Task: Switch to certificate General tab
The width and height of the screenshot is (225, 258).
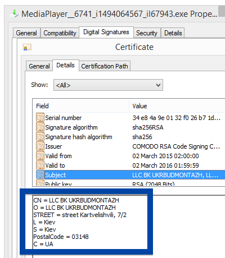Action: [x=39, y=66]
